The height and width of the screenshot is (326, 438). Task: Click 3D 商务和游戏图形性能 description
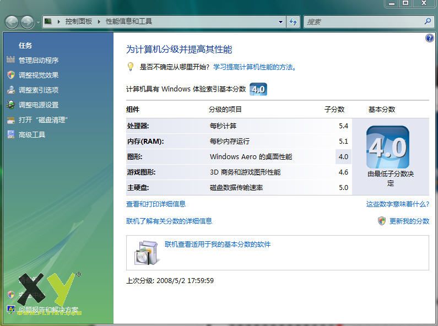245,172
